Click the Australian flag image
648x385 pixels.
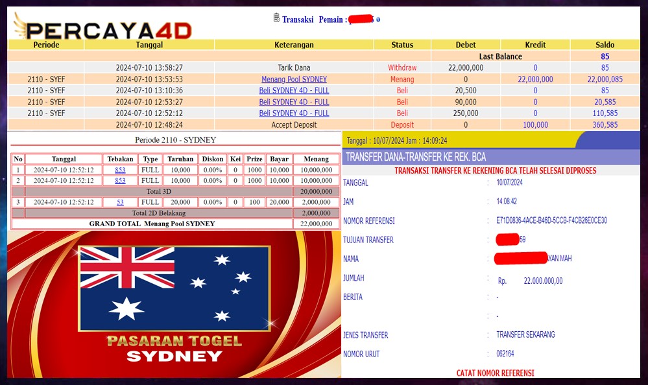point(174,288)
